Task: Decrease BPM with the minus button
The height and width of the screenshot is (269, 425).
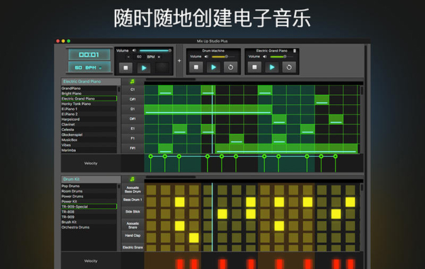Action: click(128, 57)
